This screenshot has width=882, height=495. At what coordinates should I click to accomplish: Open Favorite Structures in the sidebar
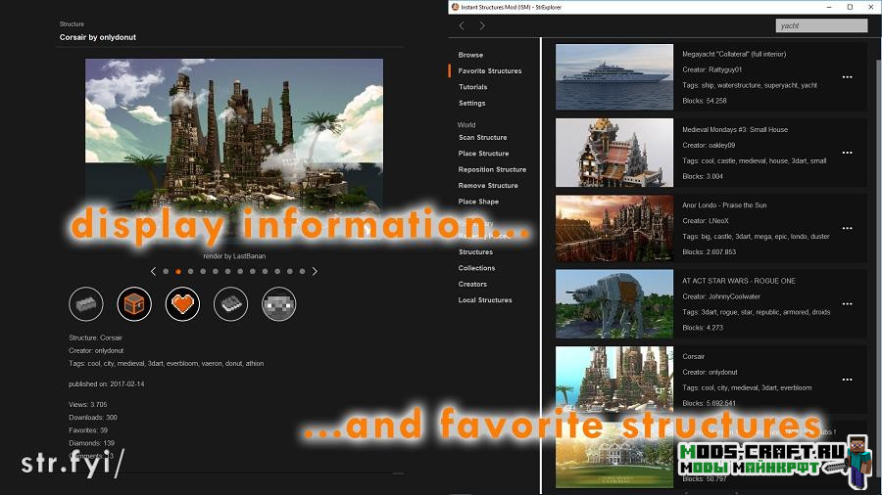pos(490,71)
